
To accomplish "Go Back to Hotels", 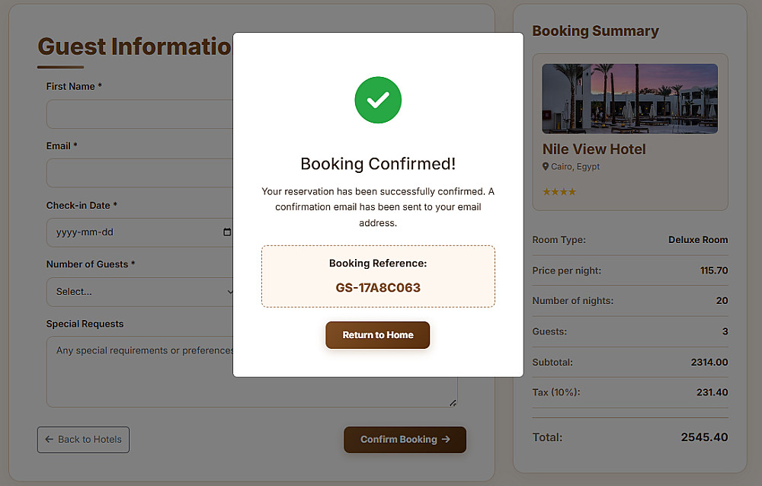I will pyautogui.click(x=83, y=440).
